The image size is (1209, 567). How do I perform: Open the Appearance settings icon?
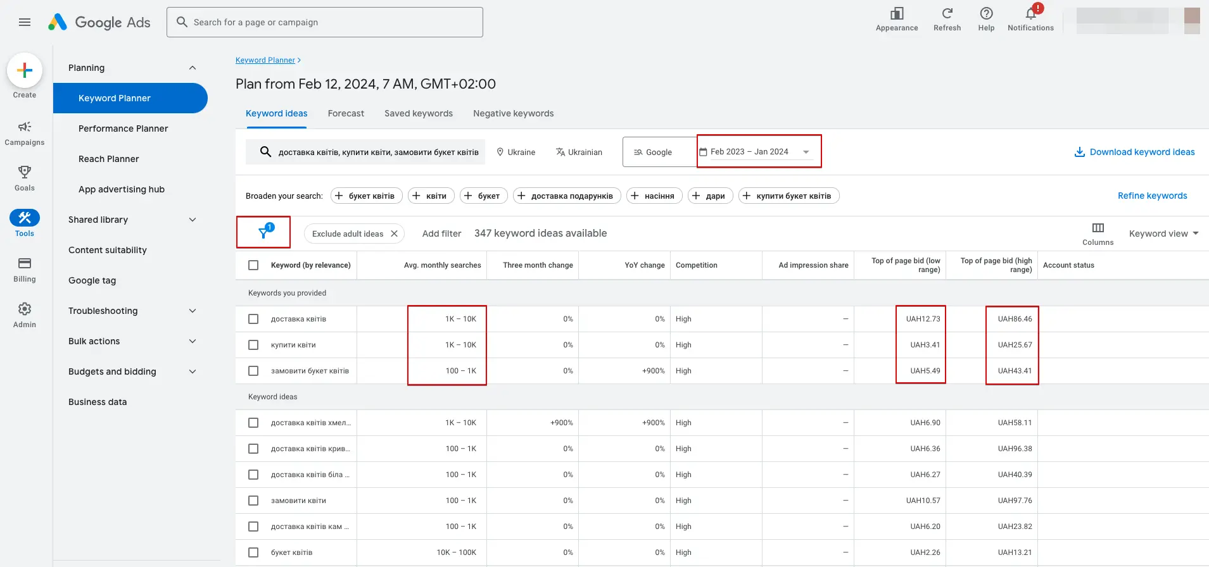[897, 14]
